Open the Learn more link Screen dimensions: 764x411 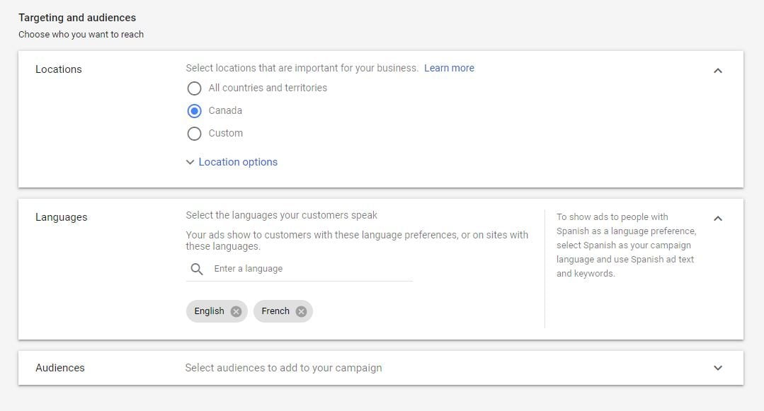coord(449,68)
